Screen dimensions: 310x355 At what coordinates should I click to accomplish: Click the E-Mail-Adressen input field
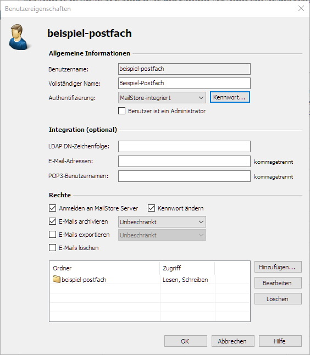(x=184, y=161)
